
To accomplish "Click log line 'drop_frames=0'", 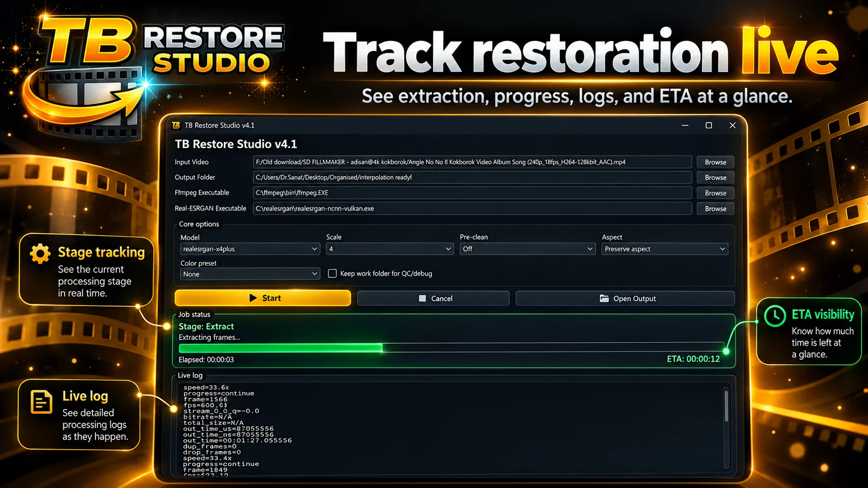I will [x=212, y=452].
